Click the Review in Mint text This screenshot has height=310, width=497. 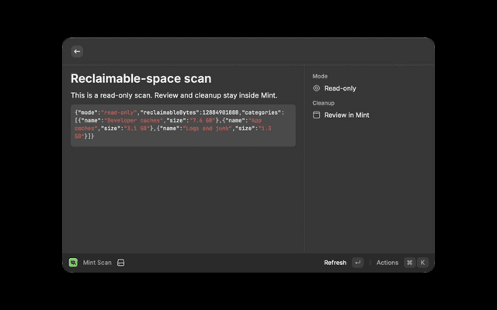[346, 115]
